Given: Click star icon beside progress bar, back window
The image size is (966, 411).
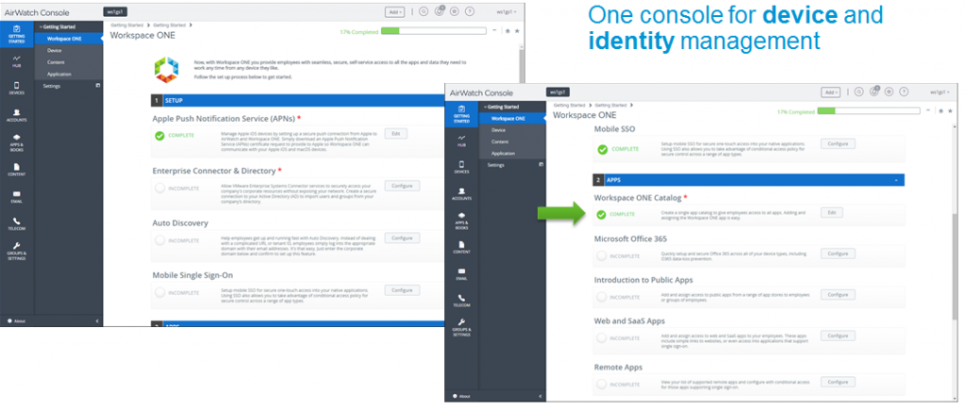Looking at the screenshot, I should [x=518, y=30].
